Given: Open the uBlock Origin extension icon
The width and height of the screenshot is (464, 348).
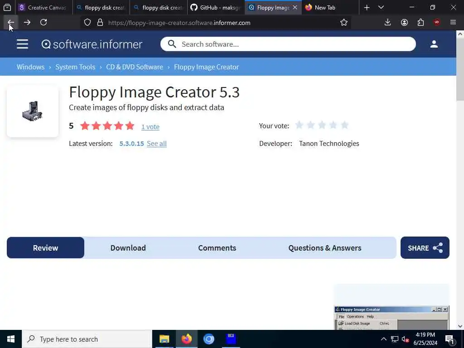Looking at the screenshot, I should pyautogui.click(x=437, y=23).
